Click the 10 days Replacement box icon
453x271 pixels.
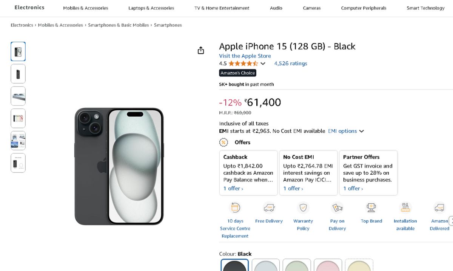coord(235,208)
